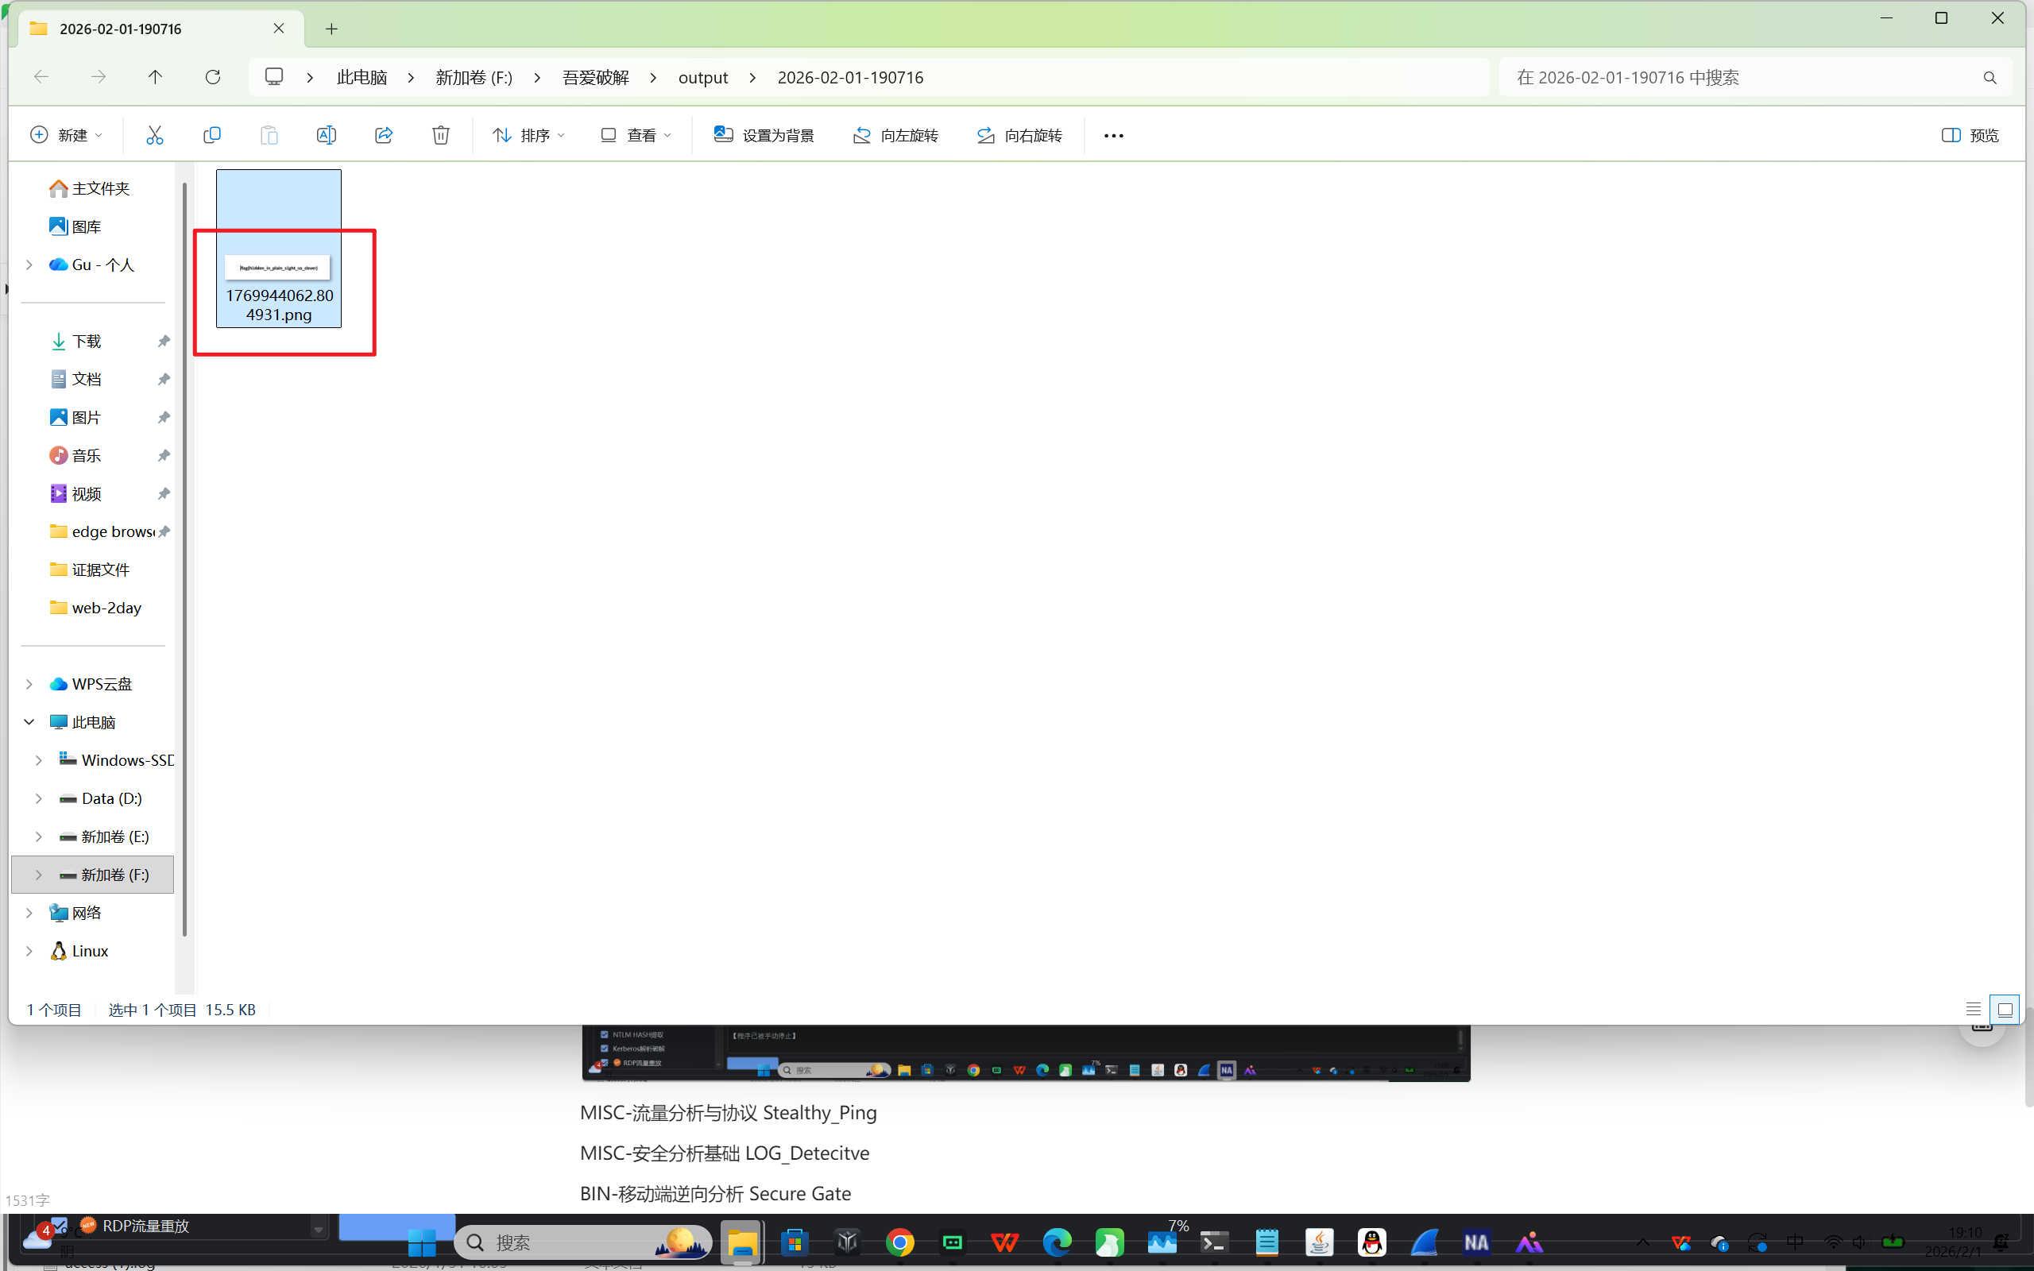
Task: Collapse the This PC tree node
Action: (x=29, y=722)
